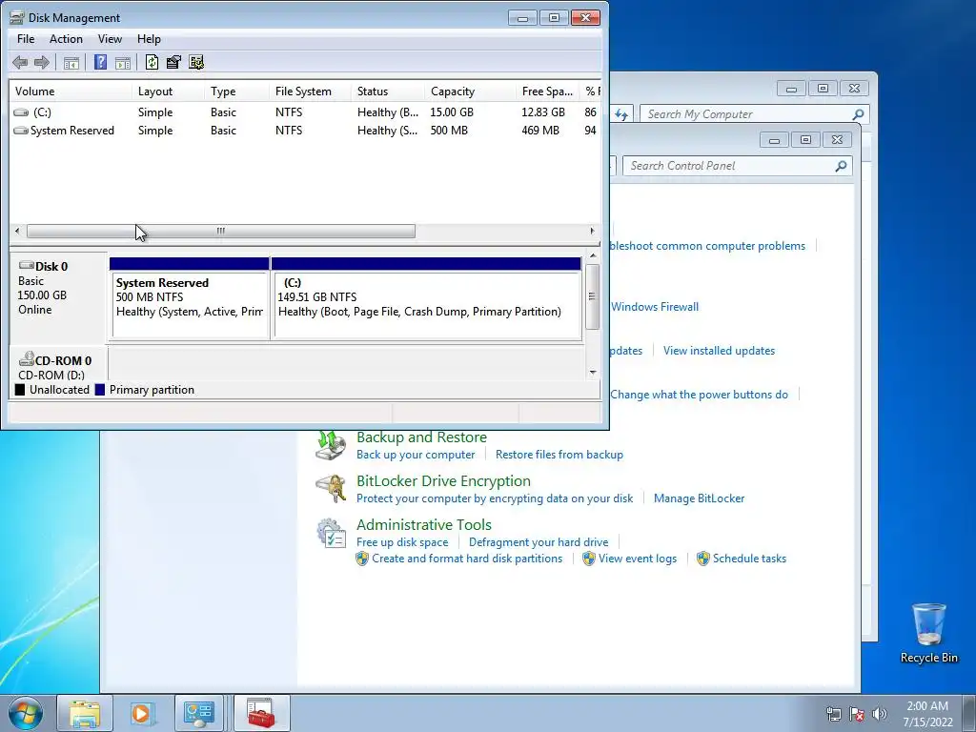The height and width of the screenshot is (732, 976).
Task: Click the black Unallocated legend swatch
Action: pos(20,390)
